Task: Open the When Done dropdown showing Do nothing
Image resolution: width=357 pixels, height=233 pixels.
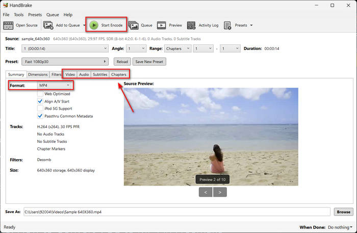Action: [x=340, y=227]
